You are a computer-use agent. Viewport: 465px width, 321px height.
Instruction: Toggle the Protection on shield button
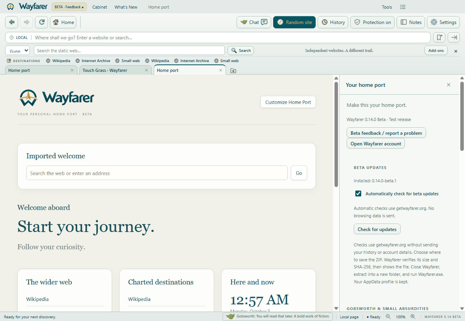point(373,22)
